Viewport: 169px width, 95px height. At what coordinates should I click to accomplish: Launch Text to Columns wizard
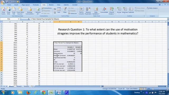pyautogui.click(x=81, y=11)
